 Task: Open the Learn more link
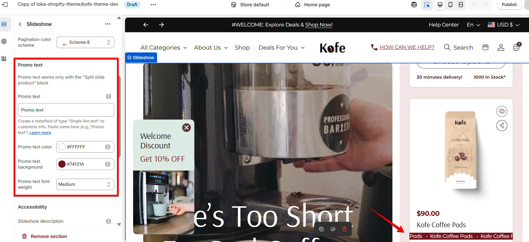(40, 133)
